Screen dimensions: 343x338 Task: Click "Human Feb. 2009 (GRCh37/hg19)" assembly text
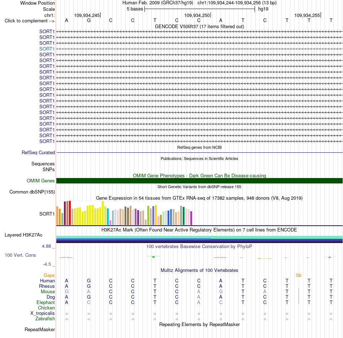point(158,3)
